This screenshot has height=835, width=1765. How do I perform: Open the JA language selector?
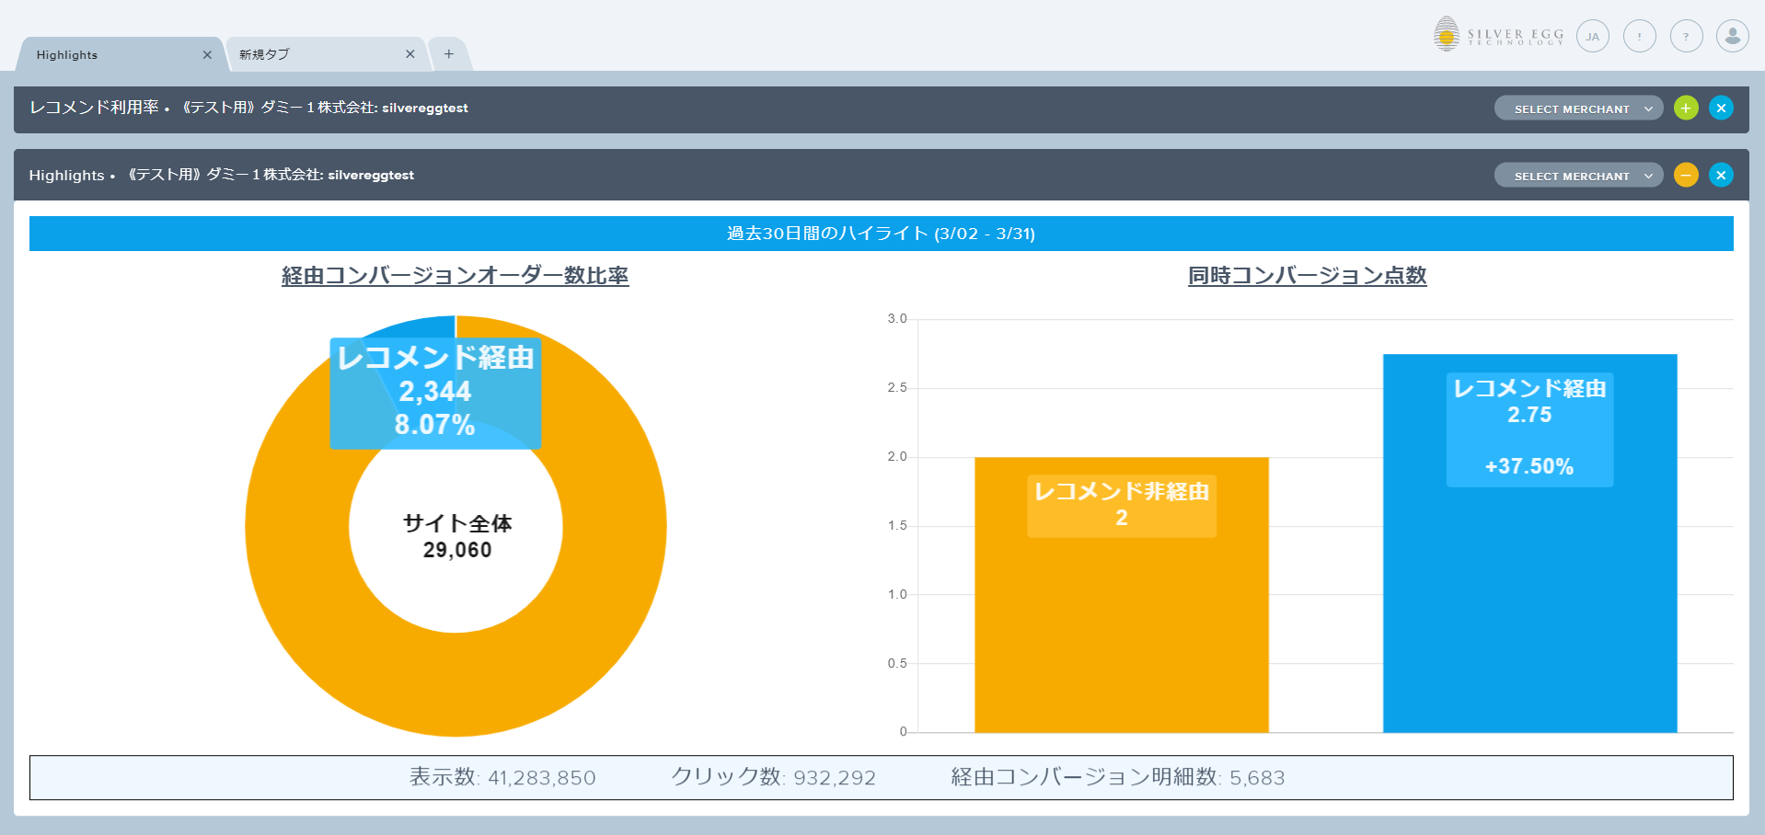tap(1593, 36)
